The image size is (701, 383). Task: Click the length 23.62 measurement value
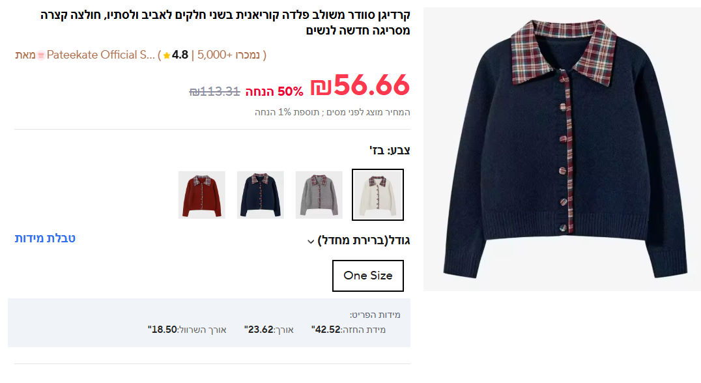259,330
